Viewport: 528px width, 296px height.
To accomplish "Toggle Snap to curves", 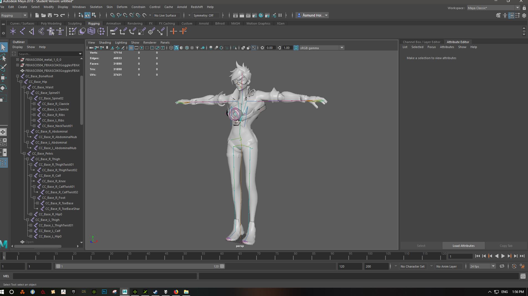I will [119, 15].
